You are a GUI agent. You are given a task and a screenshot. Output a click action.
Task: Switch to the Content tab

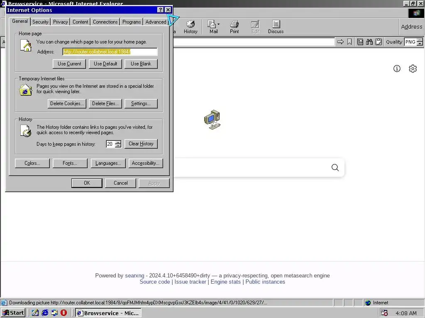pyautogui.click(x=80, y=22)
